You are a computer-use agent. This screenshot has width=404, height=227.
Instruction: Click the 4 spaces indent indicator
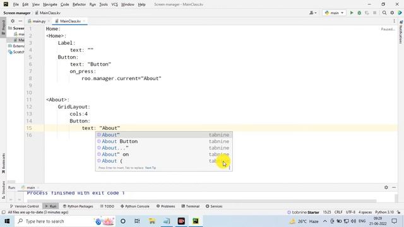pyautogui.click(x=365, y=212)
